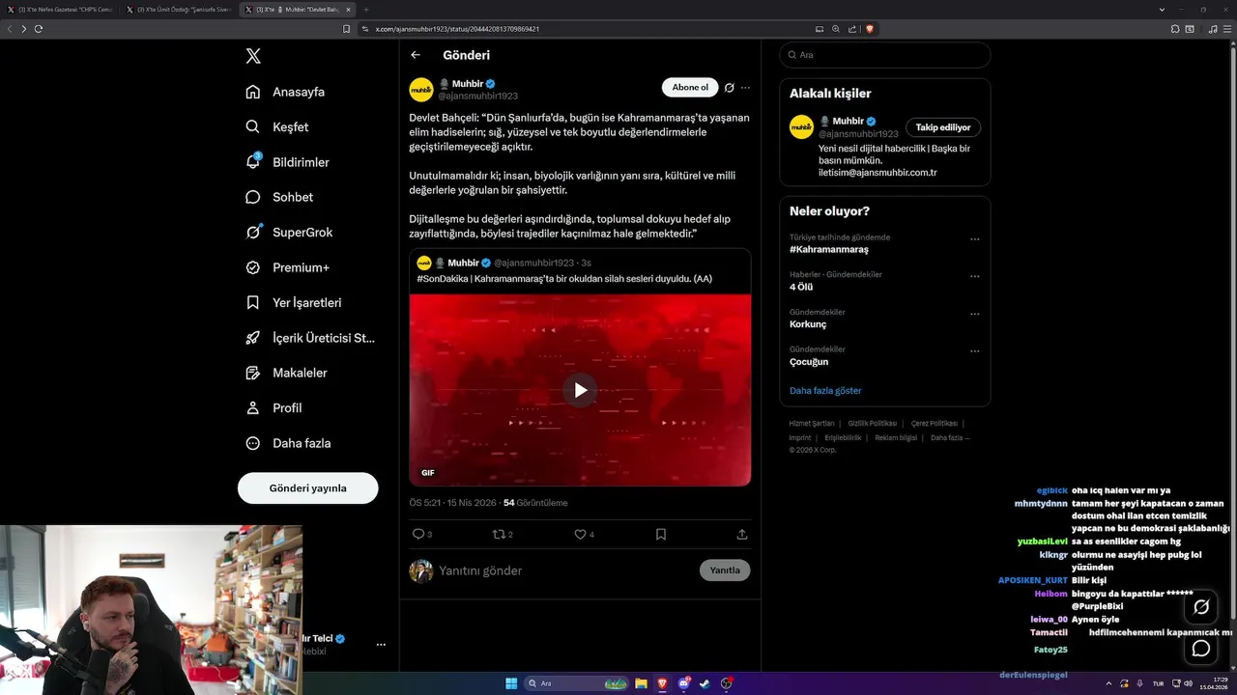This screenshot has height=695, width=1237.
Task: Click the share icon on the post
Action: (742, 534)
